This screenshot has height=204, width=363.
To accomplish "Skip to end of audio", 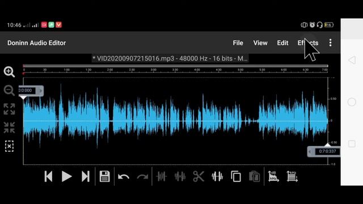I will tap(86, 177).
